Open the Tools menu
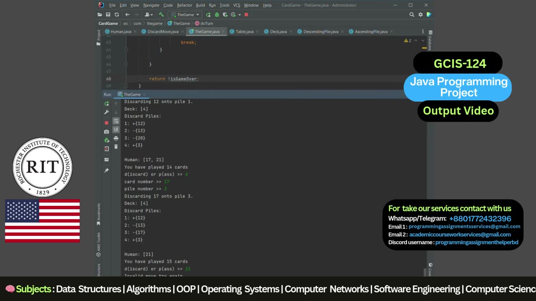This screenshot has height=301, width=536. 224,5
